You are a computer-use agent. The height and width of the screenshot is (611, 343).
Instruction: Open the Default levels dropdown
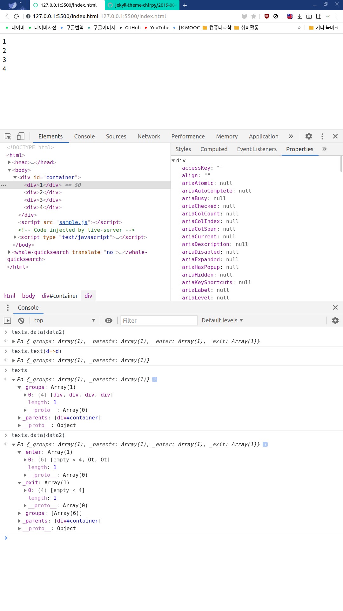(222, 320)
